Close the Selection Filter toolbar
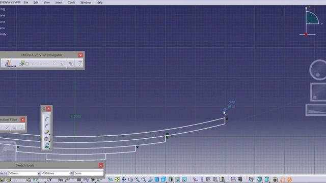This screenshot has width=326, height=183. click(22, 120)
